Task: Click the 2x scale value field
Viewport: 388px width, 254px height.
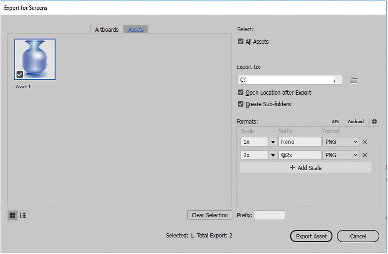Action: tap(254, 155)
